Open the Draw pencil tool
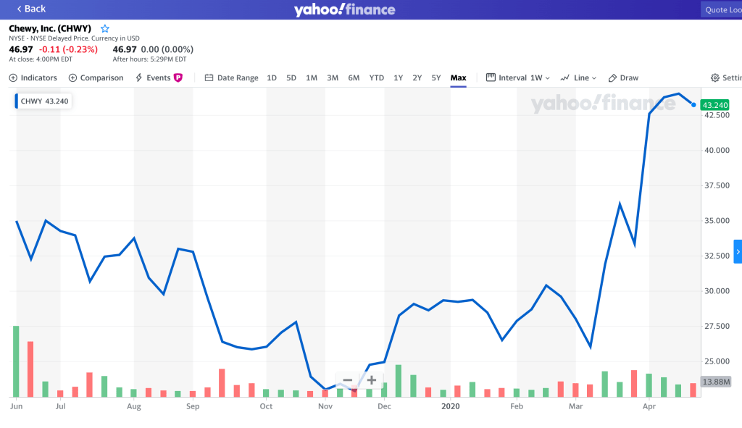The height and width of the screenshot is (428, 742). pyautogui.click(x=623, y=77)
